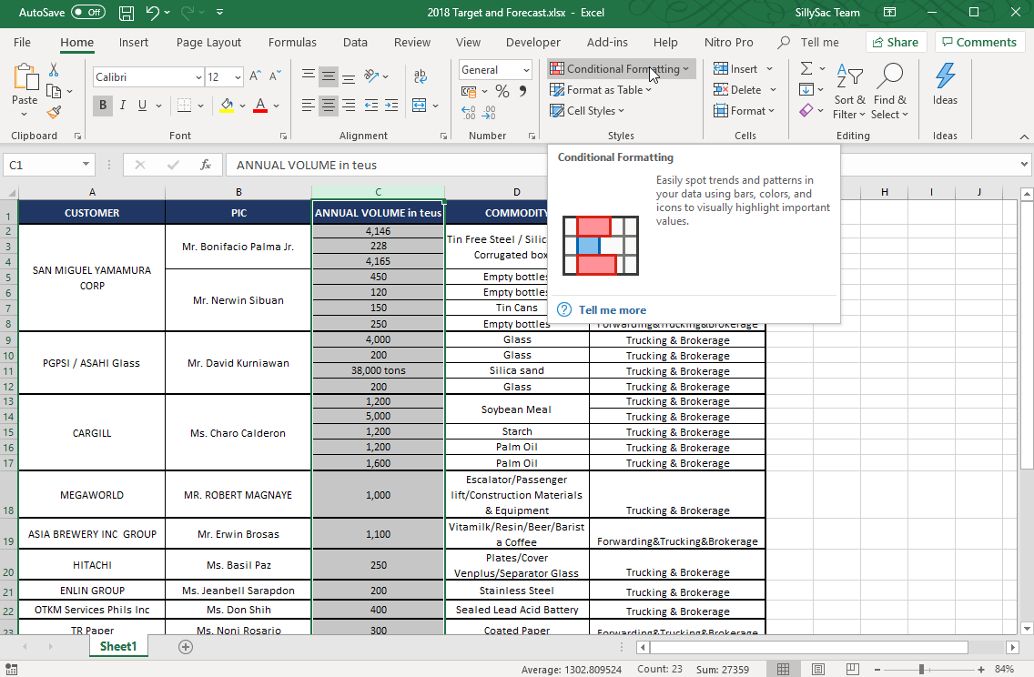
Task: Click the Share button
Action: pos(896,42)
